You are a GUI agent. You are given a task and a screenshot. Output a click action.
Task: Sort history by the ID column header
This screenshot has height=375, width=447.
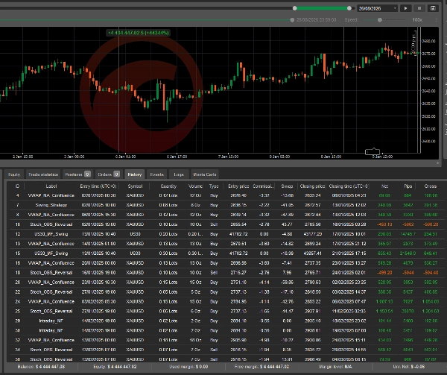(17, 186)
